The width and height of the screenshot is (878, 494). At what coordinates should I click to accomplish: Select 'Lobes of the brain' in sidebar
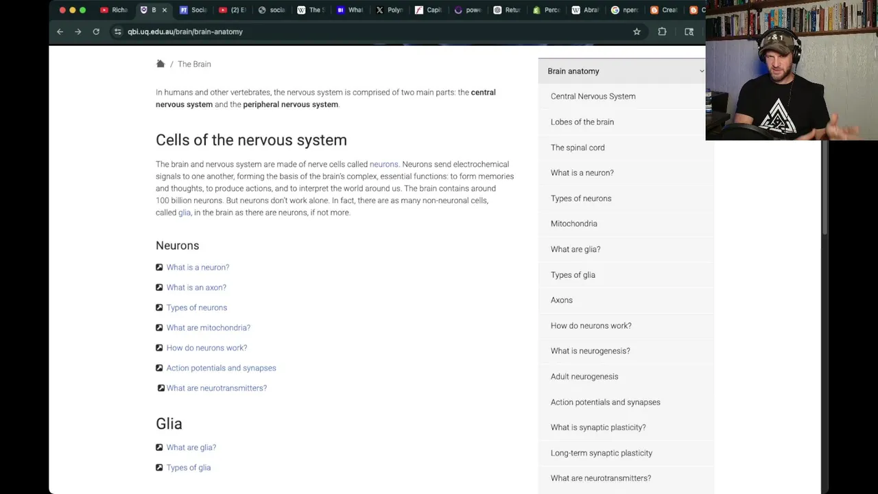582,122
